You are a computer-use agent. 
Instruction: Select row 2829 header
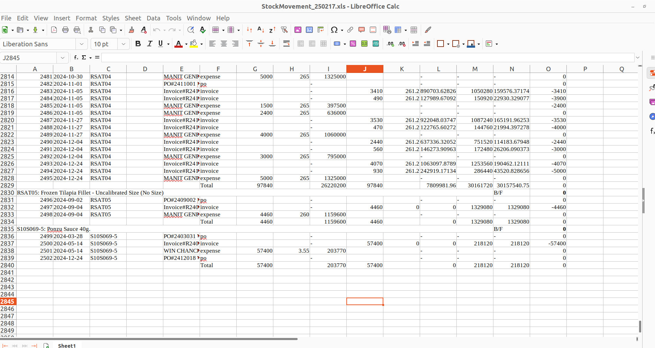click(x=8, y=186)
